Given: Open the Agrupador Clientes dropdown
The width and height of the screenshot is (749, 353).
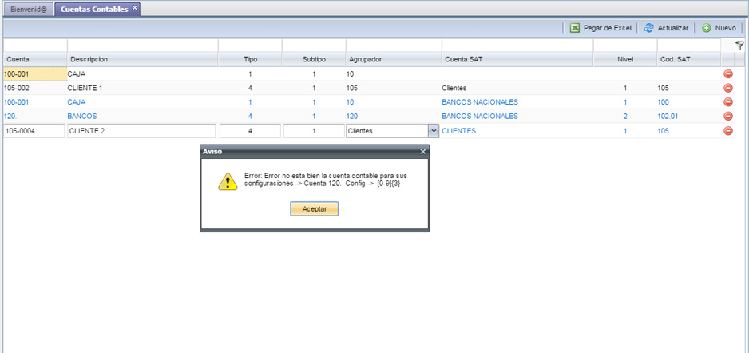Looking at the screenshot, I should [x=433, y=131].
